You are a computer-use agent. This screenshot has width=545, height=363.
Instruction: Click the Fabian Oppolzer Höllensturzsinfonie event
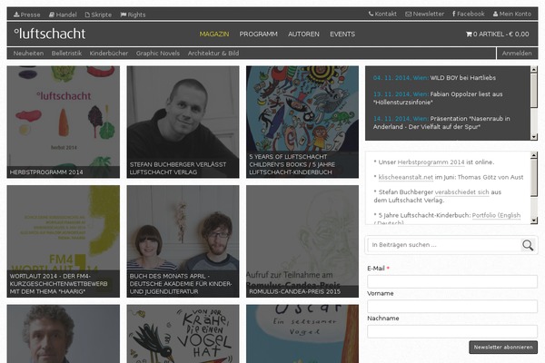(438, 98)
